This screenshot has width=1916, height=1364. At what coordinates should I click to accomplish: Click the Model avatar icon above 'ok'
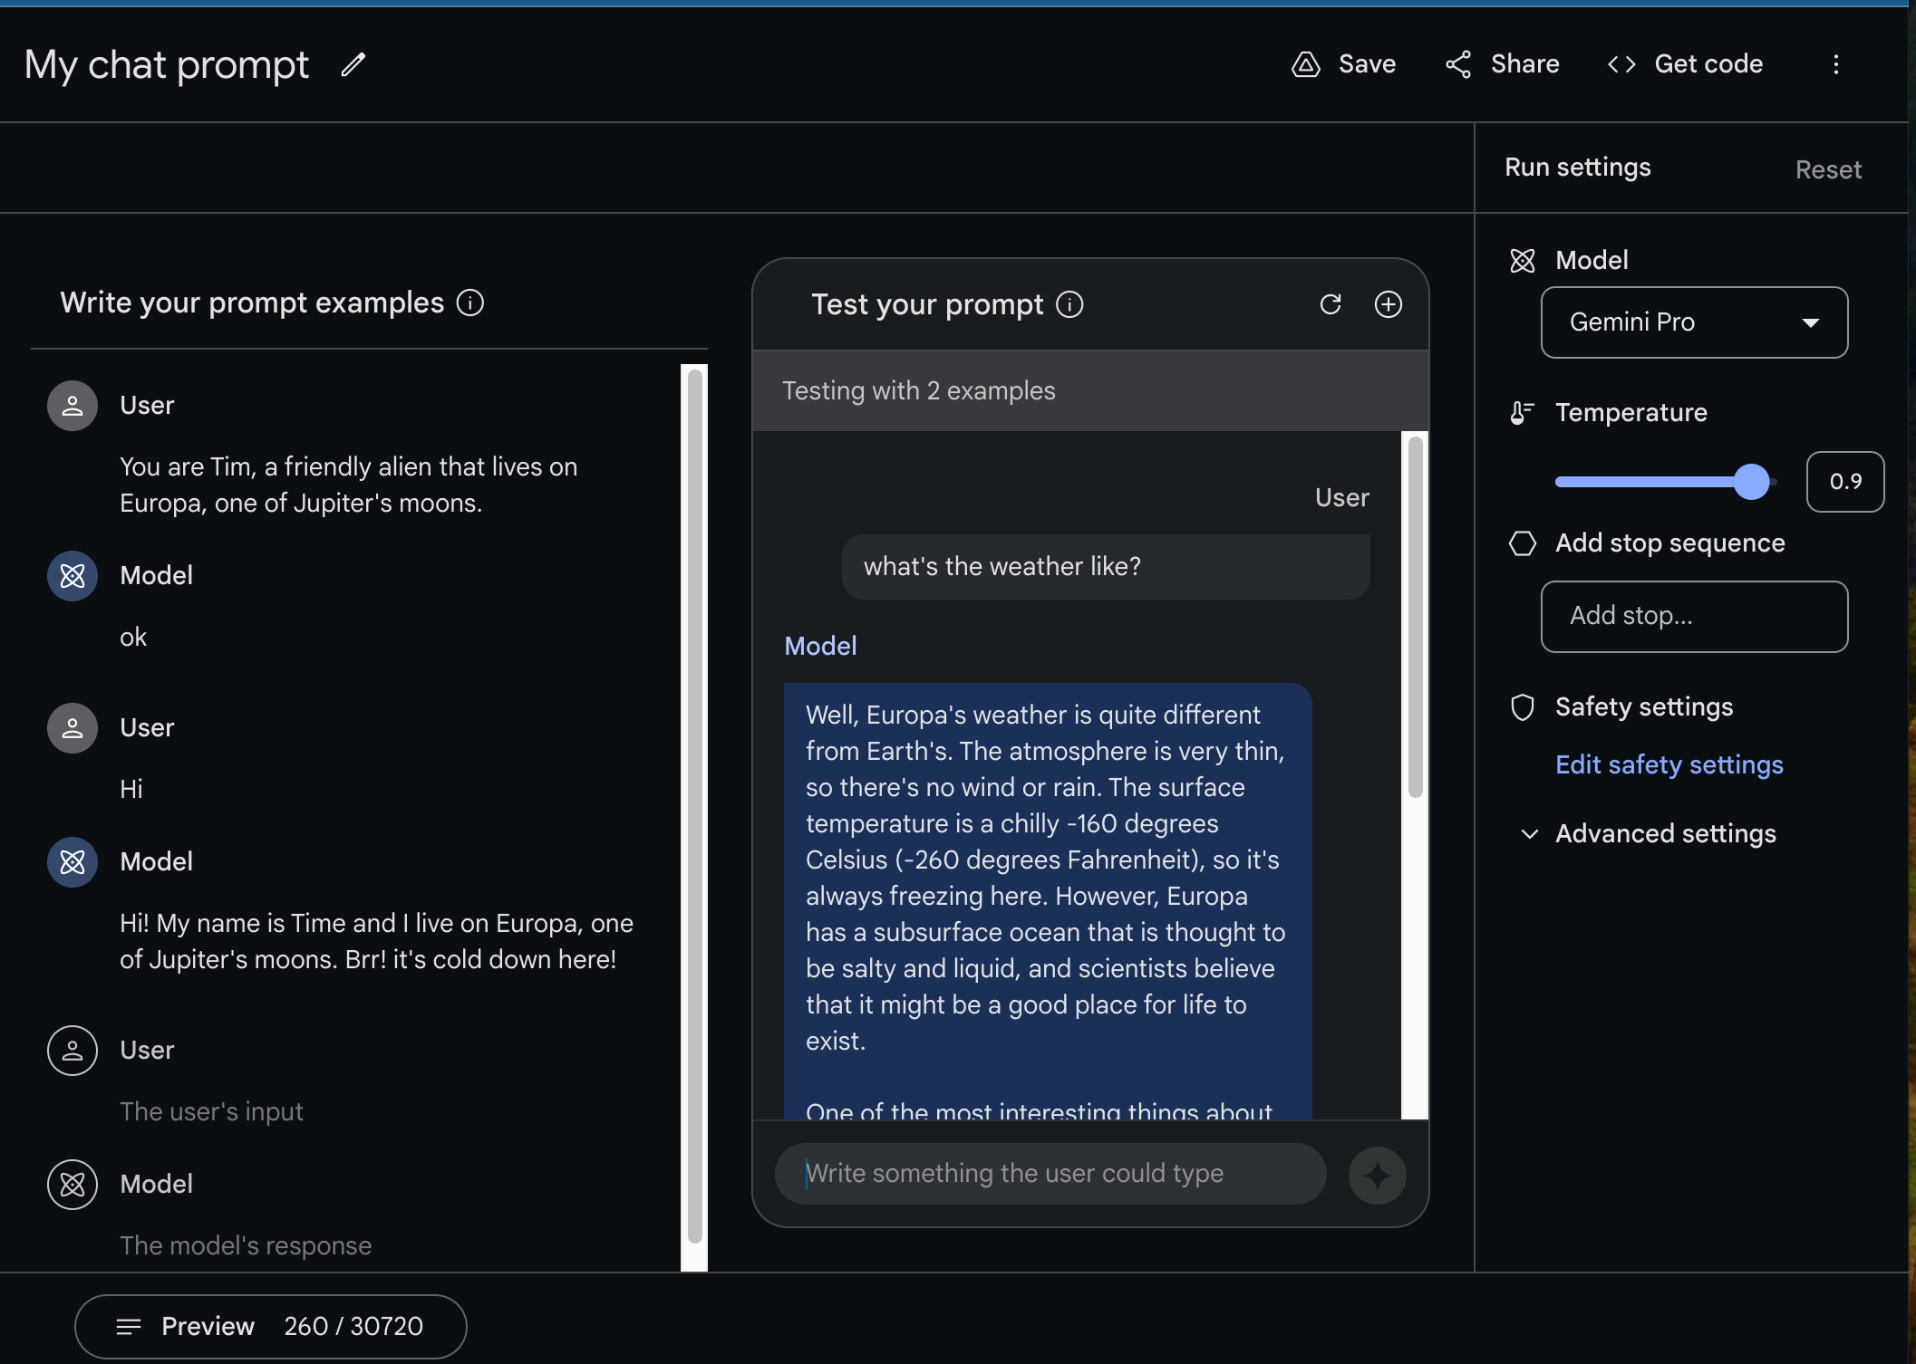[73, 576]
